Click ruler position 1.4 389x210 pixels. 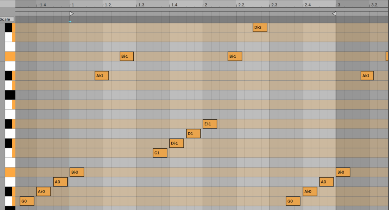click(174, 5)
